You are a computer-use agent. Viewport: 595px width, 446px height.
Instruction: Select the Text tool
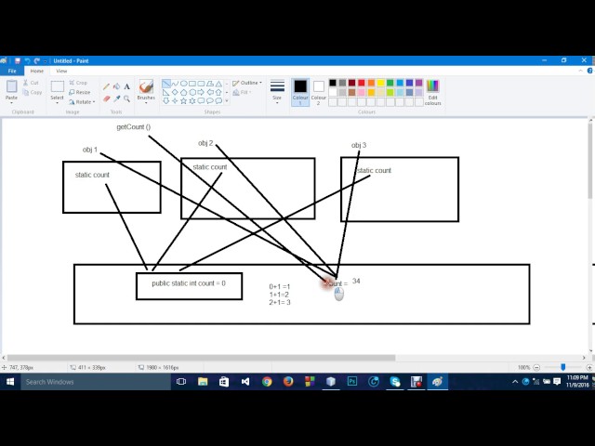coord(127,86)
